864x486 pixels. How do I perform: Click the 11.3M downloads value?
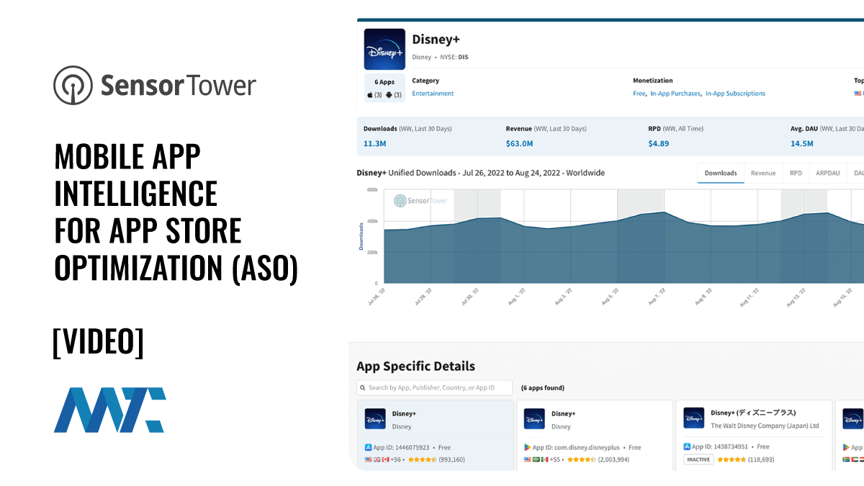[374, 143]
